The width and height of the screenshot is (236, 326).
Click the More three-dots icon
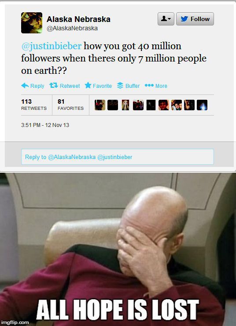149,85
